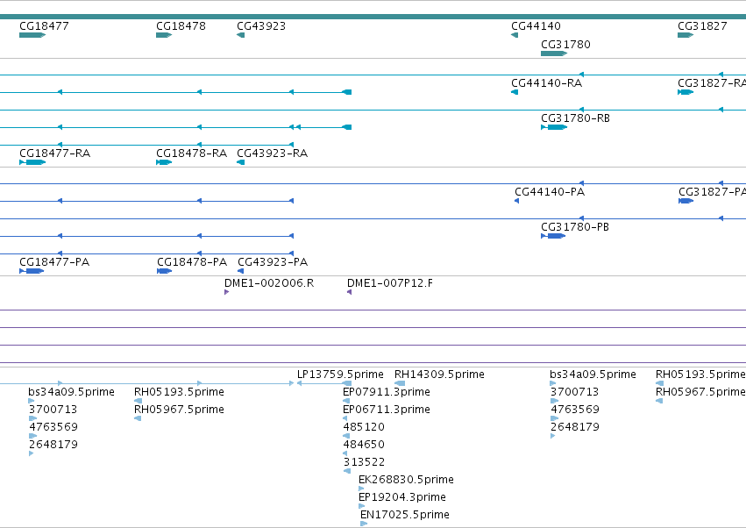Click the 485120 EST label
Image resolution: width=746 pixels, height=528 pixels.
[x=364, y=427]
